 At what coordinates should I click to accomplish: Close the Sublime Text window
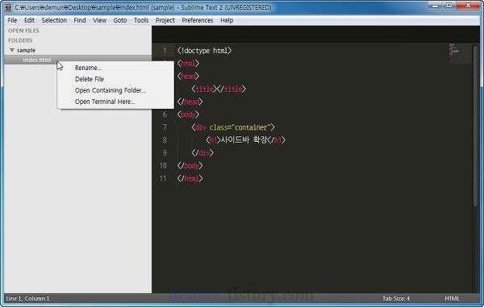pos(468,6)
